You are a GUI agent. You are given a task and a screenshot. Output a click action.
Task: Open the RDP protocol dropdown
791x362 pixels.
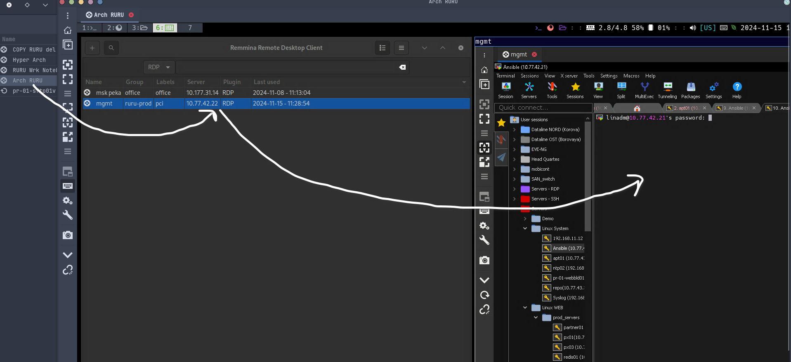click(159, 67)
